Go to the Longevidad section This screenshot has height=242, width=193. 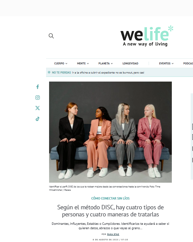pyautogui.click(x=130, y=63)
